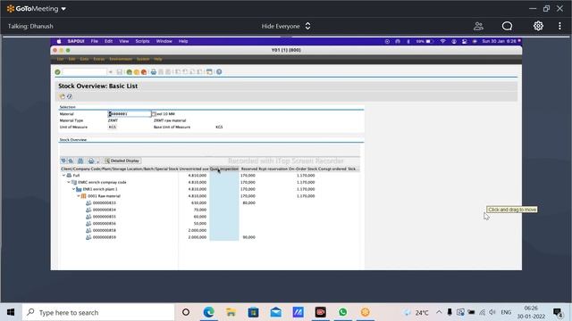Open the Windows notification center icon
Viewport: 572px width, 321px height.
[x=558, y=312]
